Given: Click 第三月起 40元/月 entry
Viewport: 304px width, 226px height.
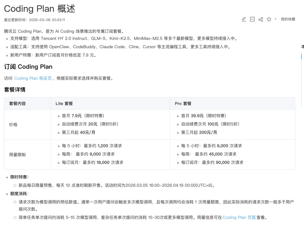Looking at the screenshot, I should [x=79, y=132].
